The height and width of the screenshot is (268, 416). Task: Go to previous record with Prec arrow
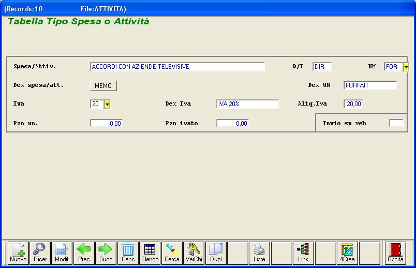coord(84,253)
